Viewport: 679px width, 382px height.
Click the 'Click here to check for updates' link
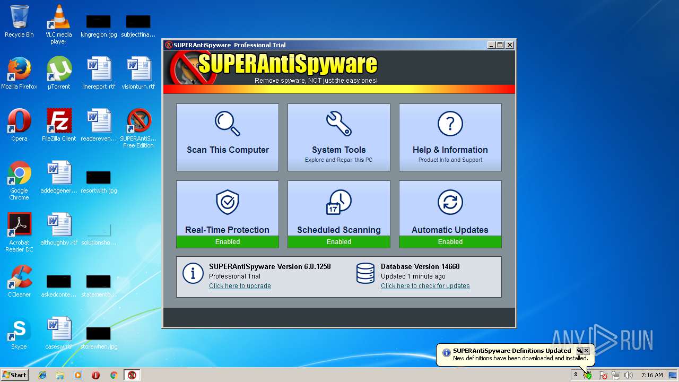pos(425,286)
